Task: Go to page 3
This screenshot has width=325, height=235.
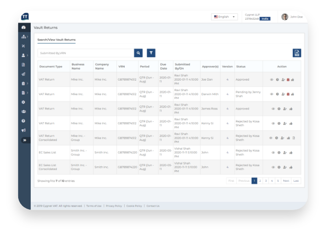Action: (266, 181)
